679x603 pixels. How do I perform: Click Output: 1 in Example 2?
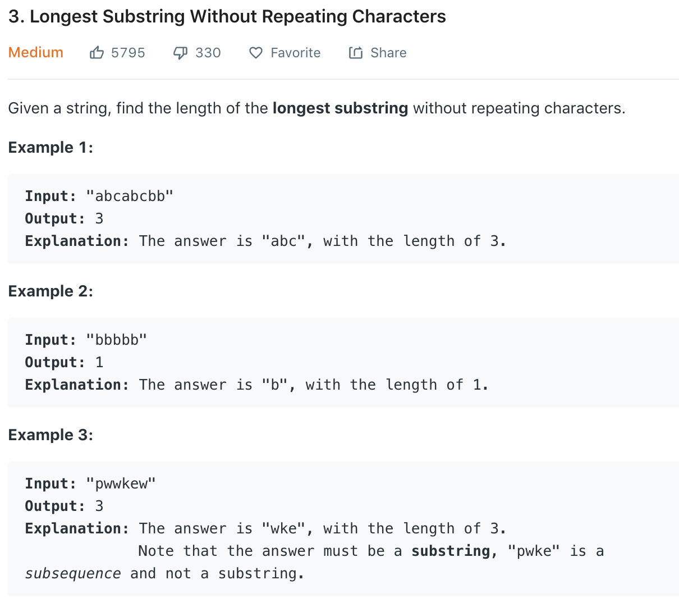pyautogui.click(x=64, y=362)
